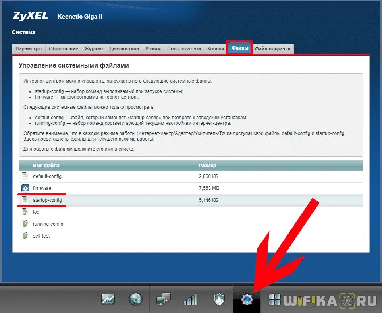Open the default-config file
This screenshot has width=382, height=313.
(x=47, y=176)
